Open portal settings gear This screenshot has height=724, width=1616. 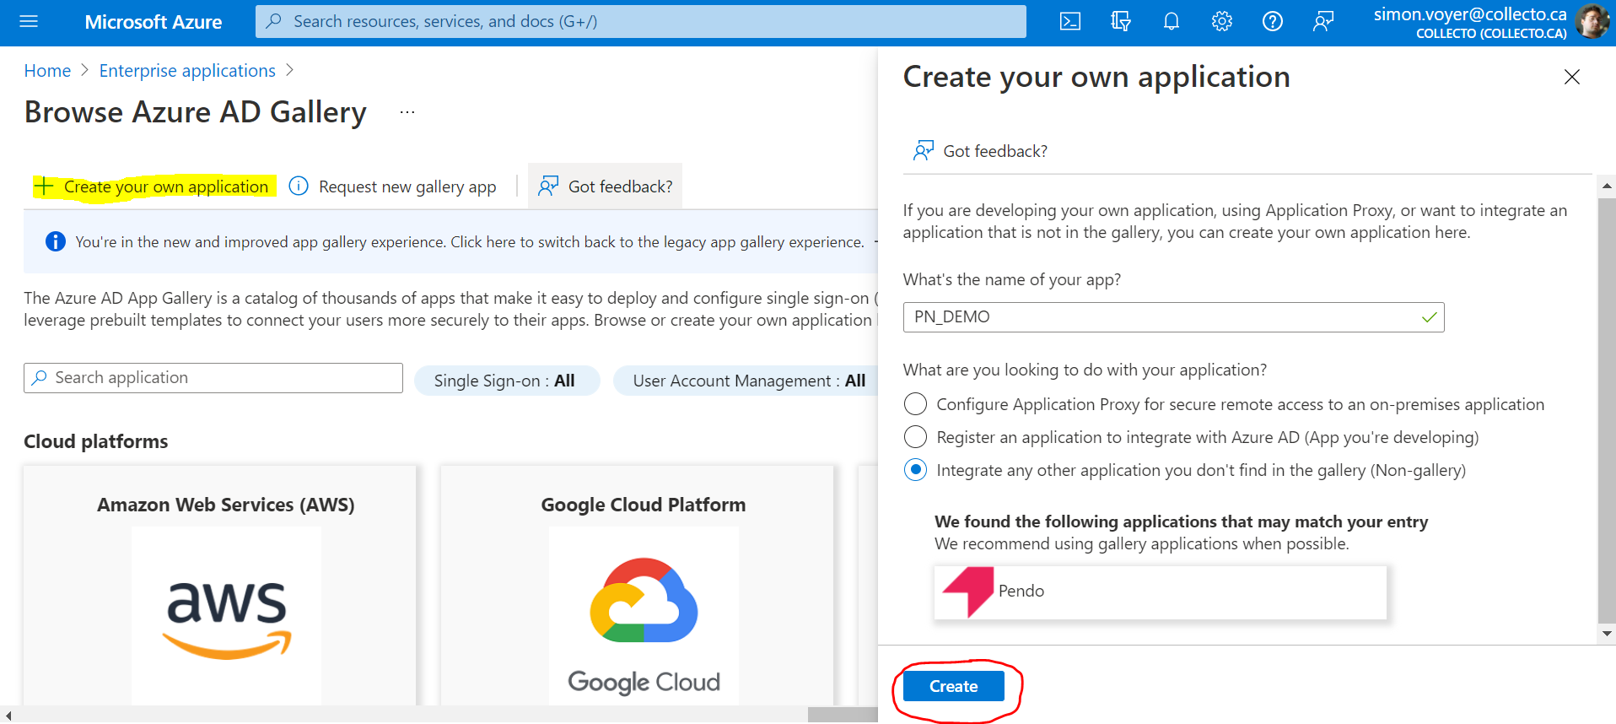point(1222,22)
